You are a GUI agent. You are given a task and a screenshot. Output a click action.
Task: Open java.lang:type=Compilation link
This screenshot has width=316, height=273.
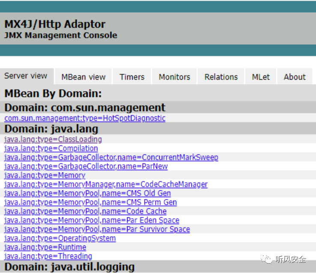[x=51, y=148]
